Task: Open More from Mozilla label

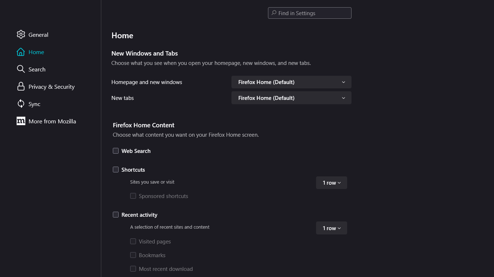Action: pos(52,122)
